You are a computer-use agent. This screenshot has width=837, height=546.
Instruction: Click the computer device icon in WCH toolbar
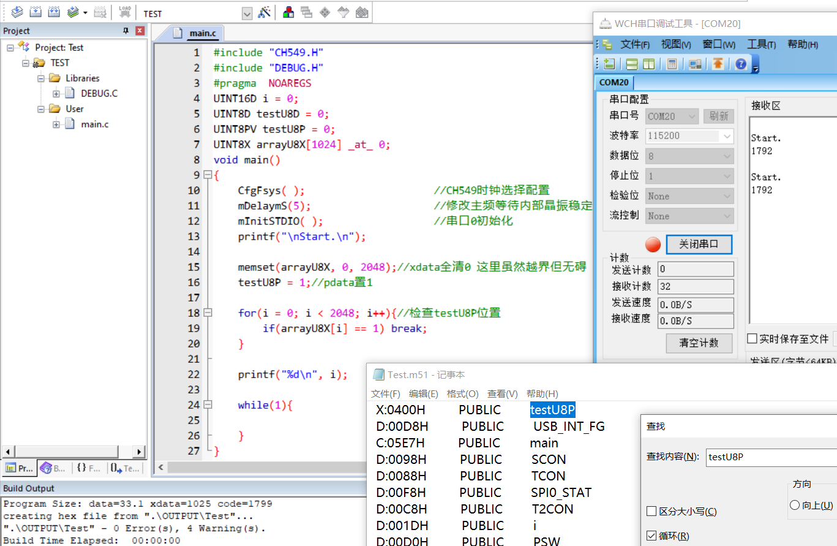(695, 64)
